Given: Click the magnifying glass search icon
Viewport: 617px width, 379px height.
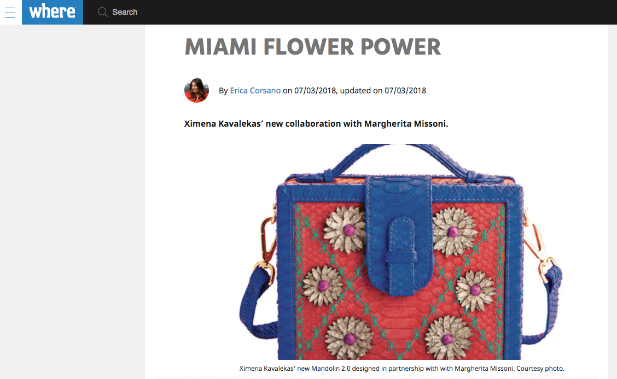Looking at the screenshot, I should pos(103,12).
